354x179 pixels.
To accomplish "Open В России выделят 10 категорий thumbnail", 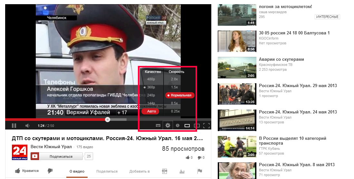I will click(237, 147).
